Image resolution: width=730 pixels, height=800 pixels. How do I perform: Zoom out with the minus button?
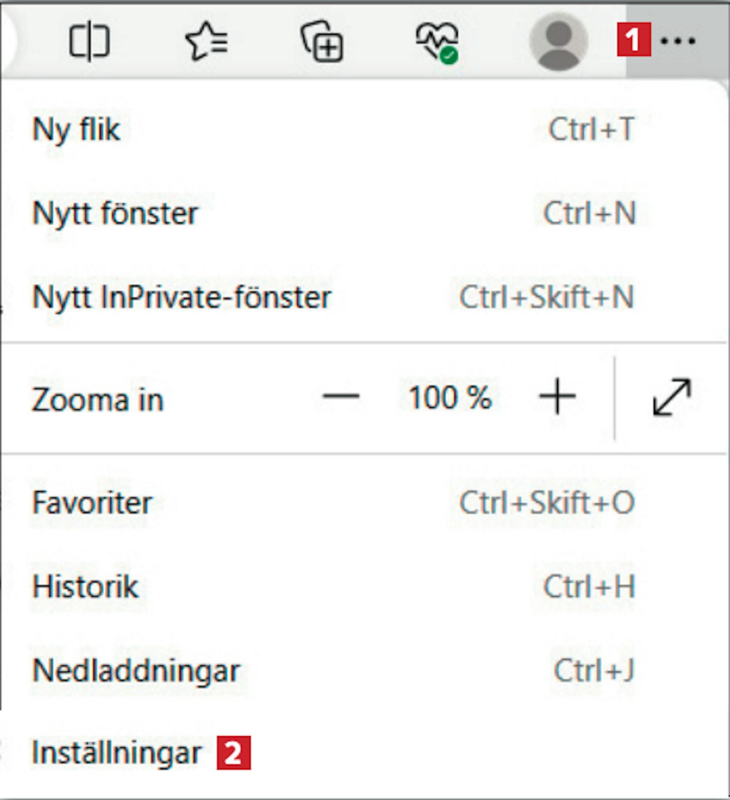(x=341, y=397)
